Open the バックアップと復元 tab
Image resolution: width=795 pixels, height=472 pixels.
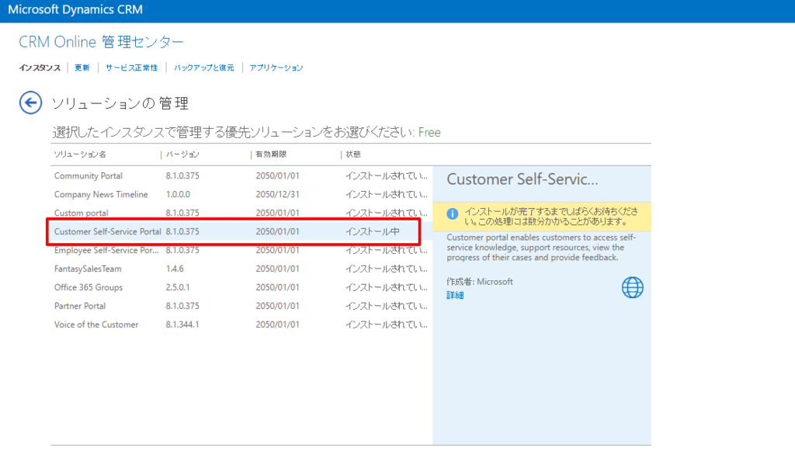tap(204, 68)
